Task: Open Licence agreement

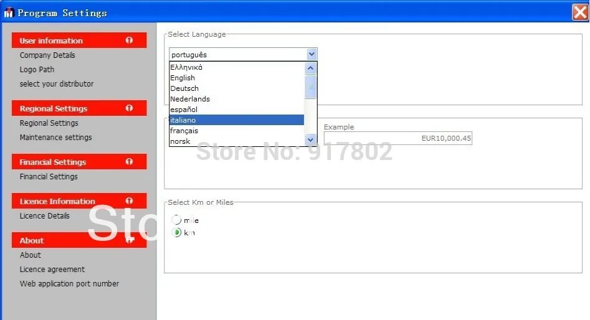Action: (x=52, y=269)
